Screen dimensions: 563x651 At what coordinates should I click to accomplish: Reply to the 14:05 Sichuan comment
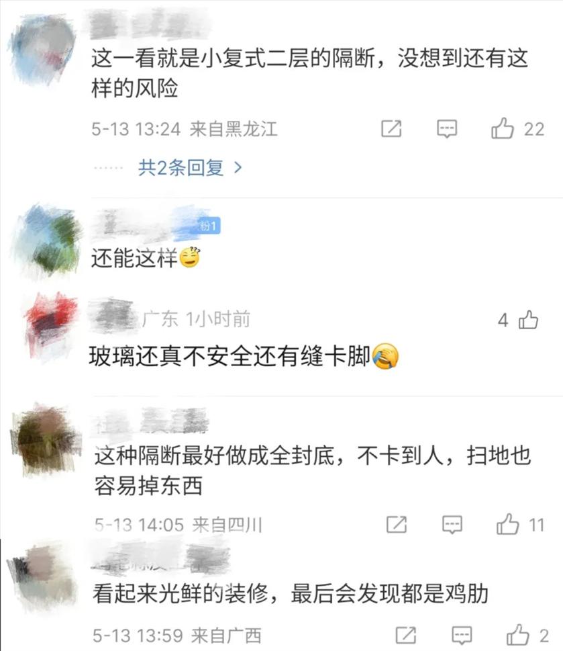(452, 525)
